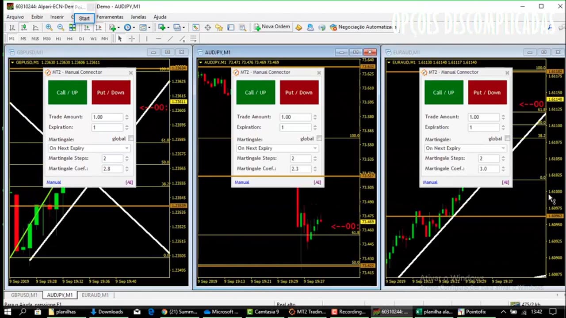Open the Strategy Tester icon
The image size is (566, 318).
242,27
